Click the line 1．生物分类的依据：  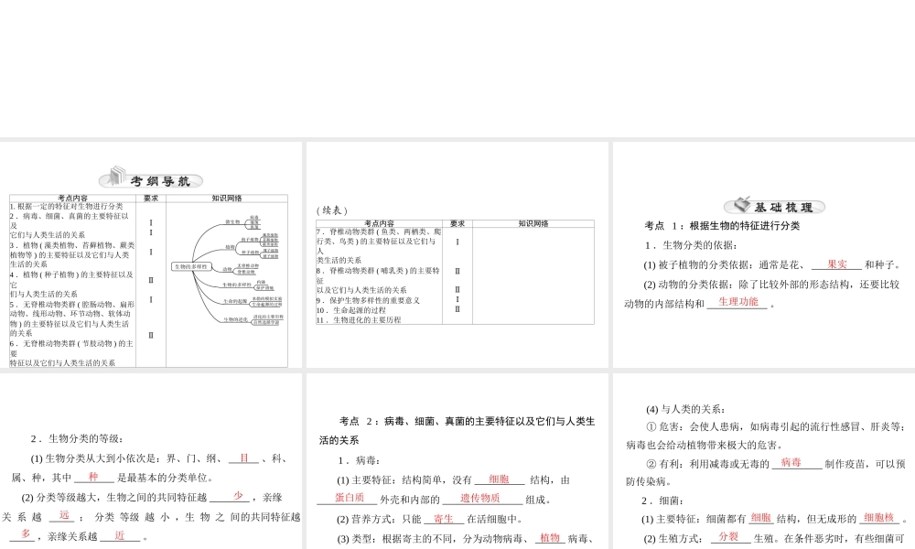[x=691, y=245]
